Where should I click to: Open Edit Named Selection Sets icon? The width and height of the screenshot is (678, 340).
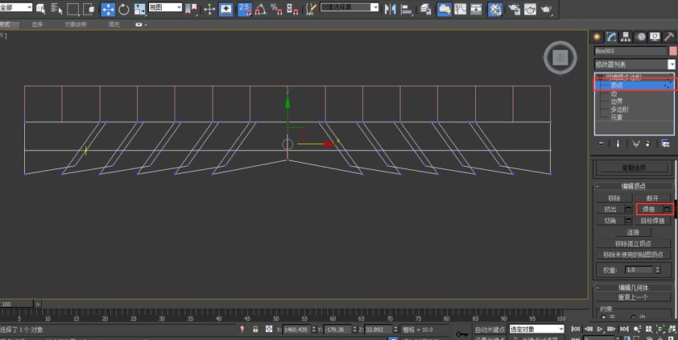310,9
